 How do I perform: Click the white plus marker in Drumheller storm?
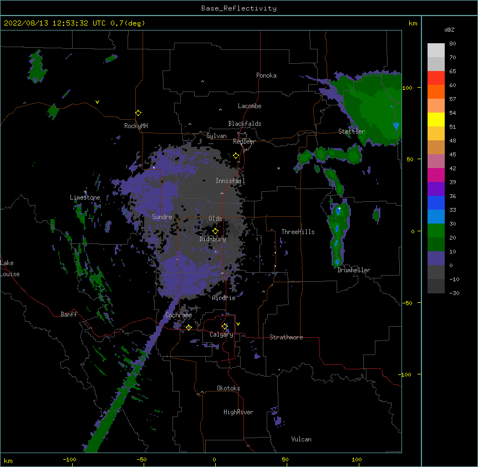pos(339,208)
